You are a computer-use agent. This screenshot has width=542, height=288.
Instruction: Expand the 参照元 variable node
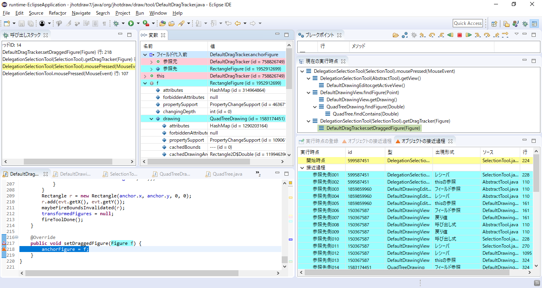pos(151,62)
